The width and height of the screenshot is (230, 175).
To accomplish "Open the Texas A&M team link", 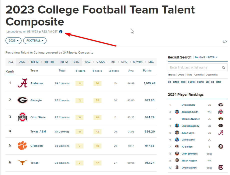I will [38, 131].
